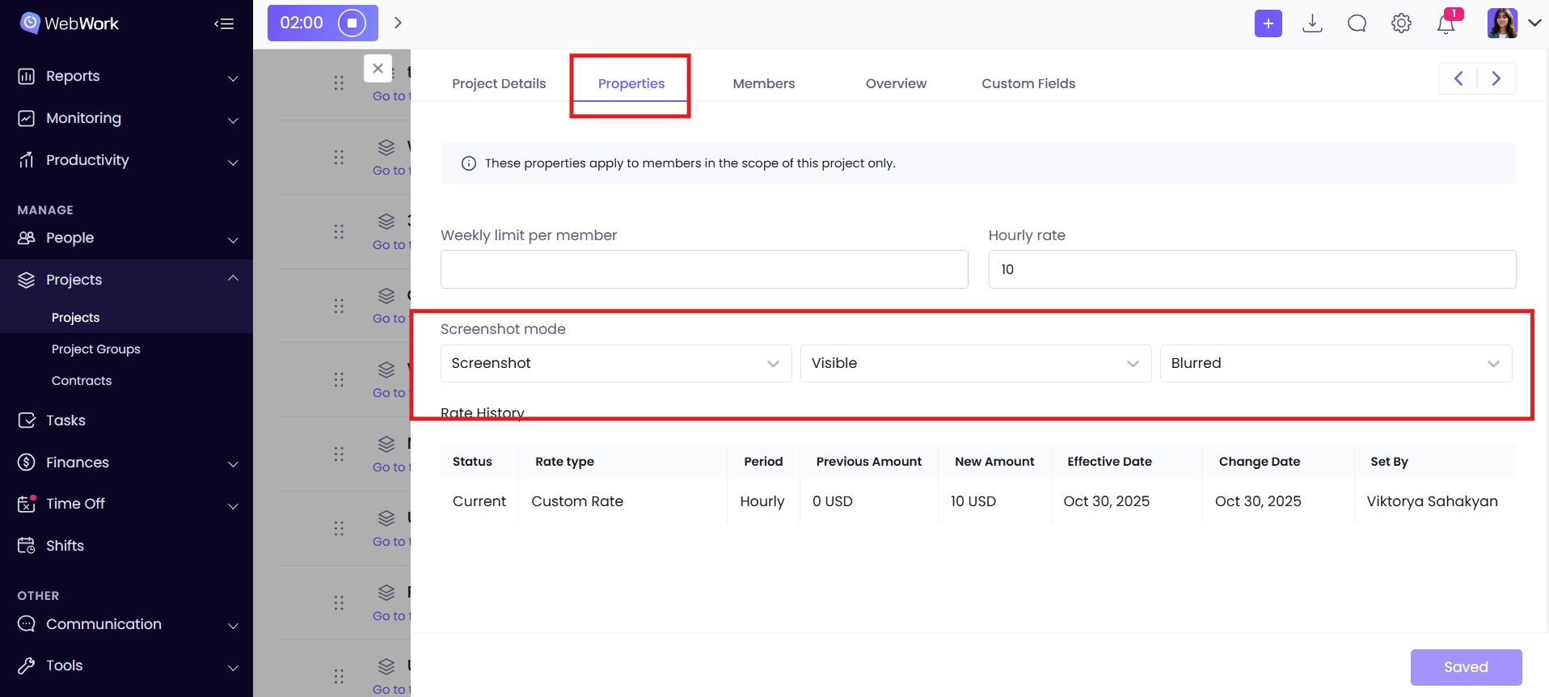Screen dimensions: 1549x697
Task: Switch to the Custom Fields tab
Action: tap(1028, 83)
